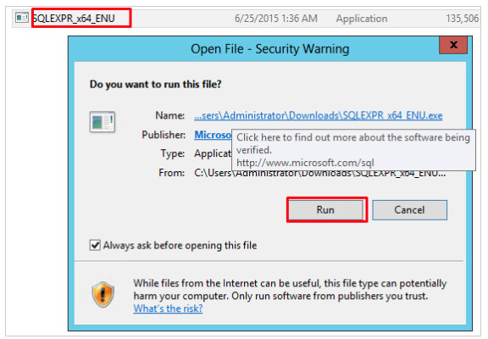Click the Application type cell in the file row
Viewport: 488px width, 339px height.
coord(362,19)
